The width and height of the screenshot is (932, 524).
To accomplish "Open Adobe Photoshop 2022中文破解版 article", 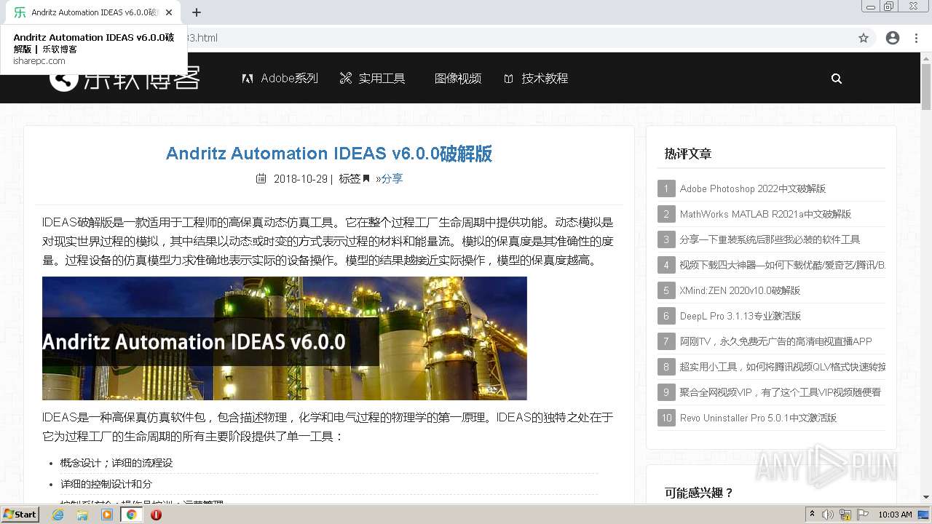I will (753, 188).
